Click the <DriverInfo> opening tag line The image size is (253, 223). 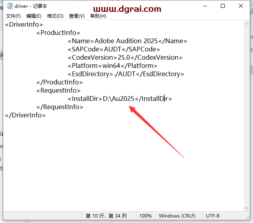click(24, 25)
